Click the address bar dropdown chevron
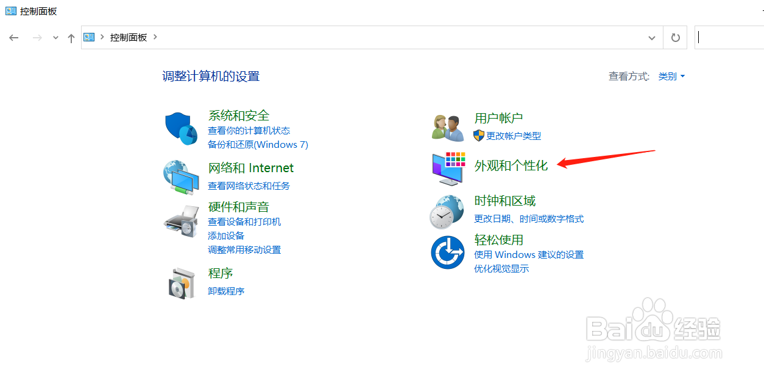The height and width of the screenshot is (379, 764). [x=651, y=37]
